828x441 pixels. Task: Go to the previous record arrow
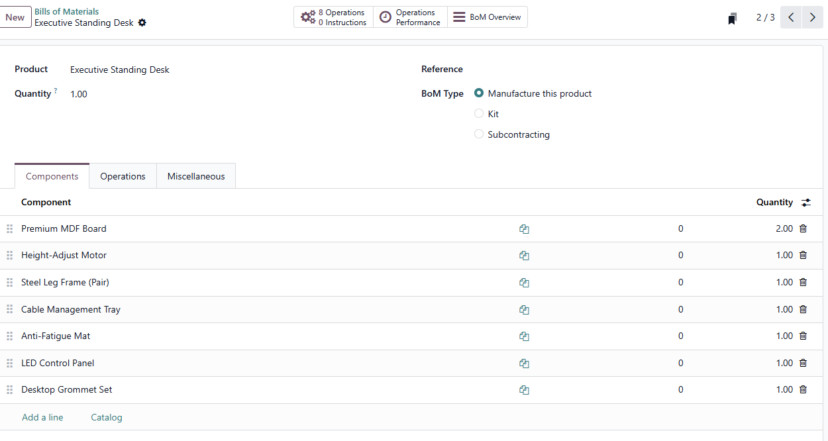(x=791, y=17)
